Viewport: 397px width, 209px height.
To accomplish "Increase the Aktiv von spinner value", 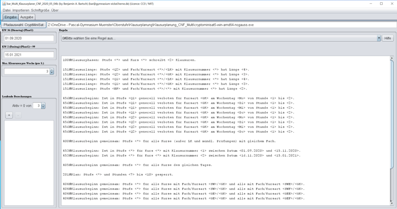I will [43, 104].
